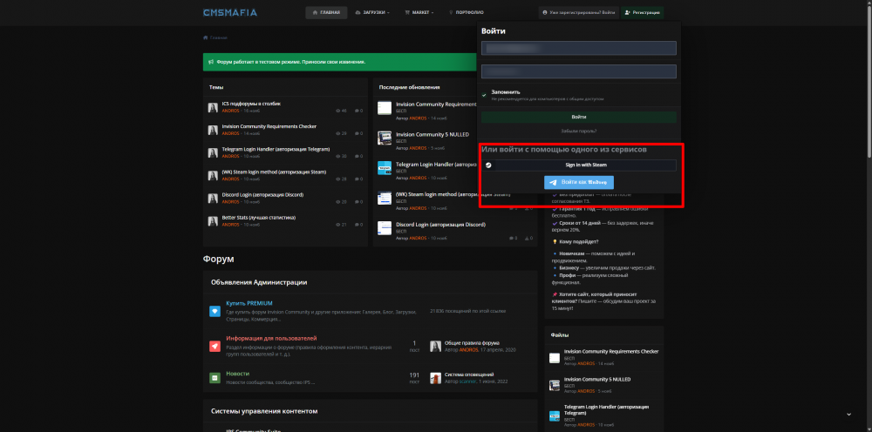This screenshot has width=872, height=432.
Task: Click the green Войти submit button
Action: point(578,118)
